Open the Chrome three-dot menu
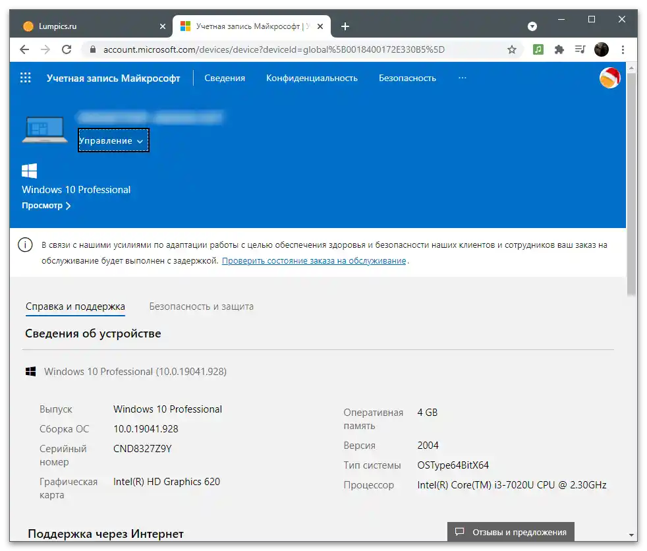 click(x=623, y=49)
